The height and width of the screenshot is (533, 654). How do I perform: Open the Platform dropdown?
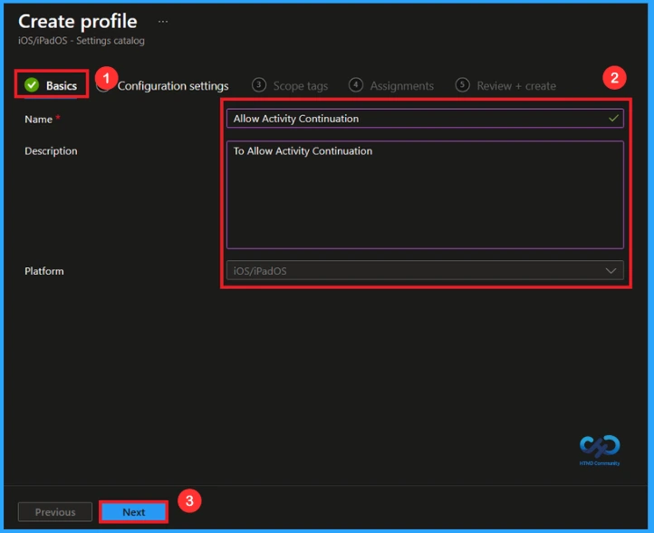[425, 270]
